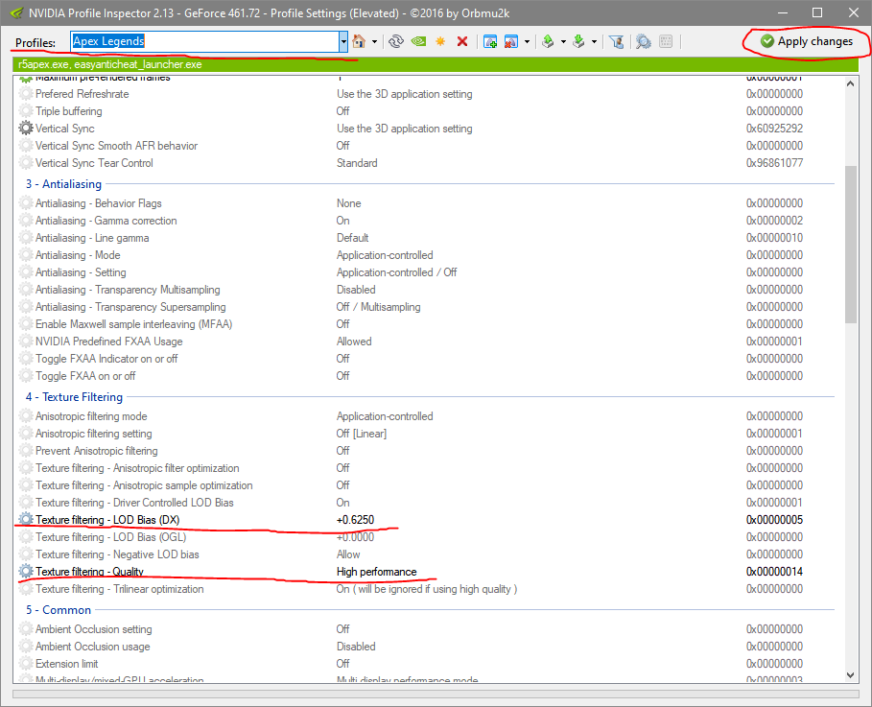Image resolution: width=872 pixels, height=707 pixels.
Task: Click the export profiles green up-arrow icon
Action: coord(548,41)
